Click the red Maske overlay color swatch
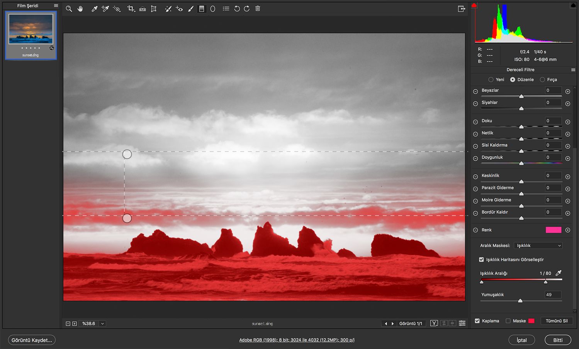The image size is (579, 349). point(531,321)
